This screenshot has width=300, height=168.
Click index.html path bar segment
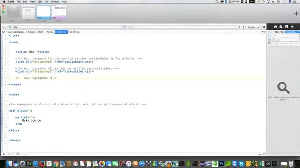tap(61, 32)
